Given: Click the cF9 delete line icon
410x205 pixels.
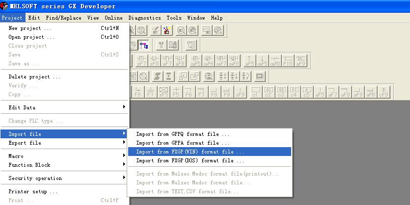Looking at the screenshot, I should tap(383, 92).
